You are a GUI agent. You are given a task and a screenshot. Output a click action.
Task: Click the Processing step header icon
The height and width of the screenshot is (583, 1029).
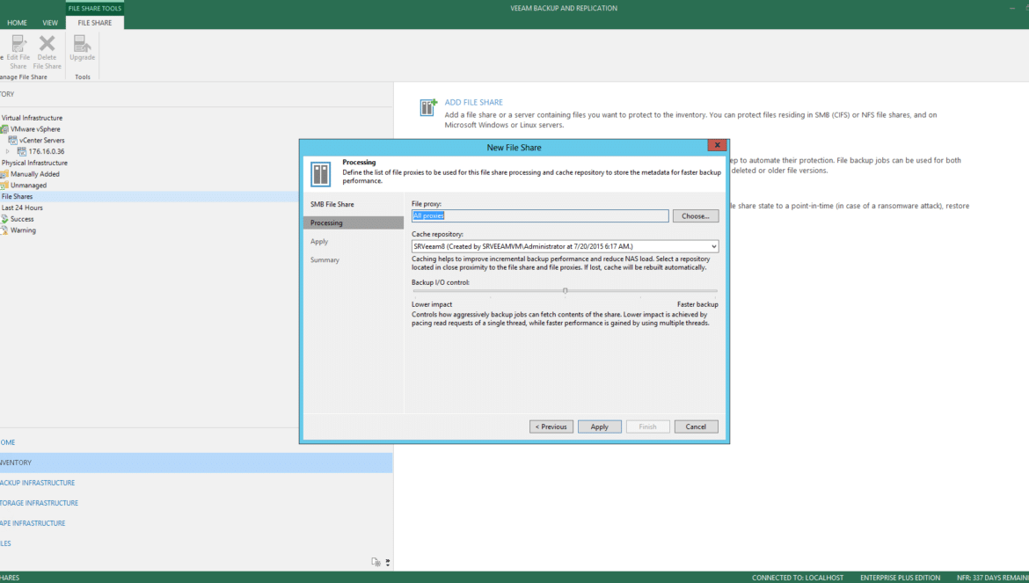point(321,174)
